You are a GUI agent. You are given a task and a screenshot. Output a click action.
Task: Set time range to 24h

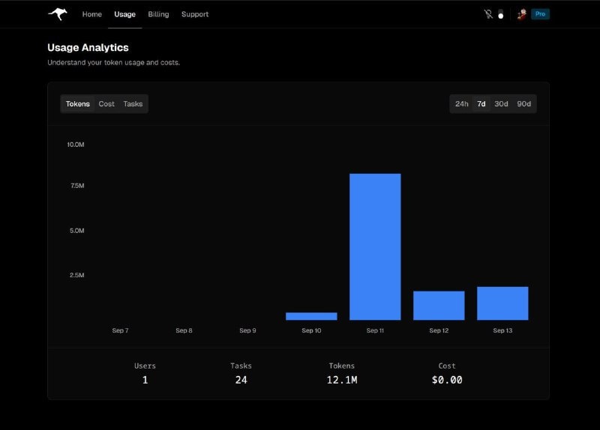pos(461,104)
